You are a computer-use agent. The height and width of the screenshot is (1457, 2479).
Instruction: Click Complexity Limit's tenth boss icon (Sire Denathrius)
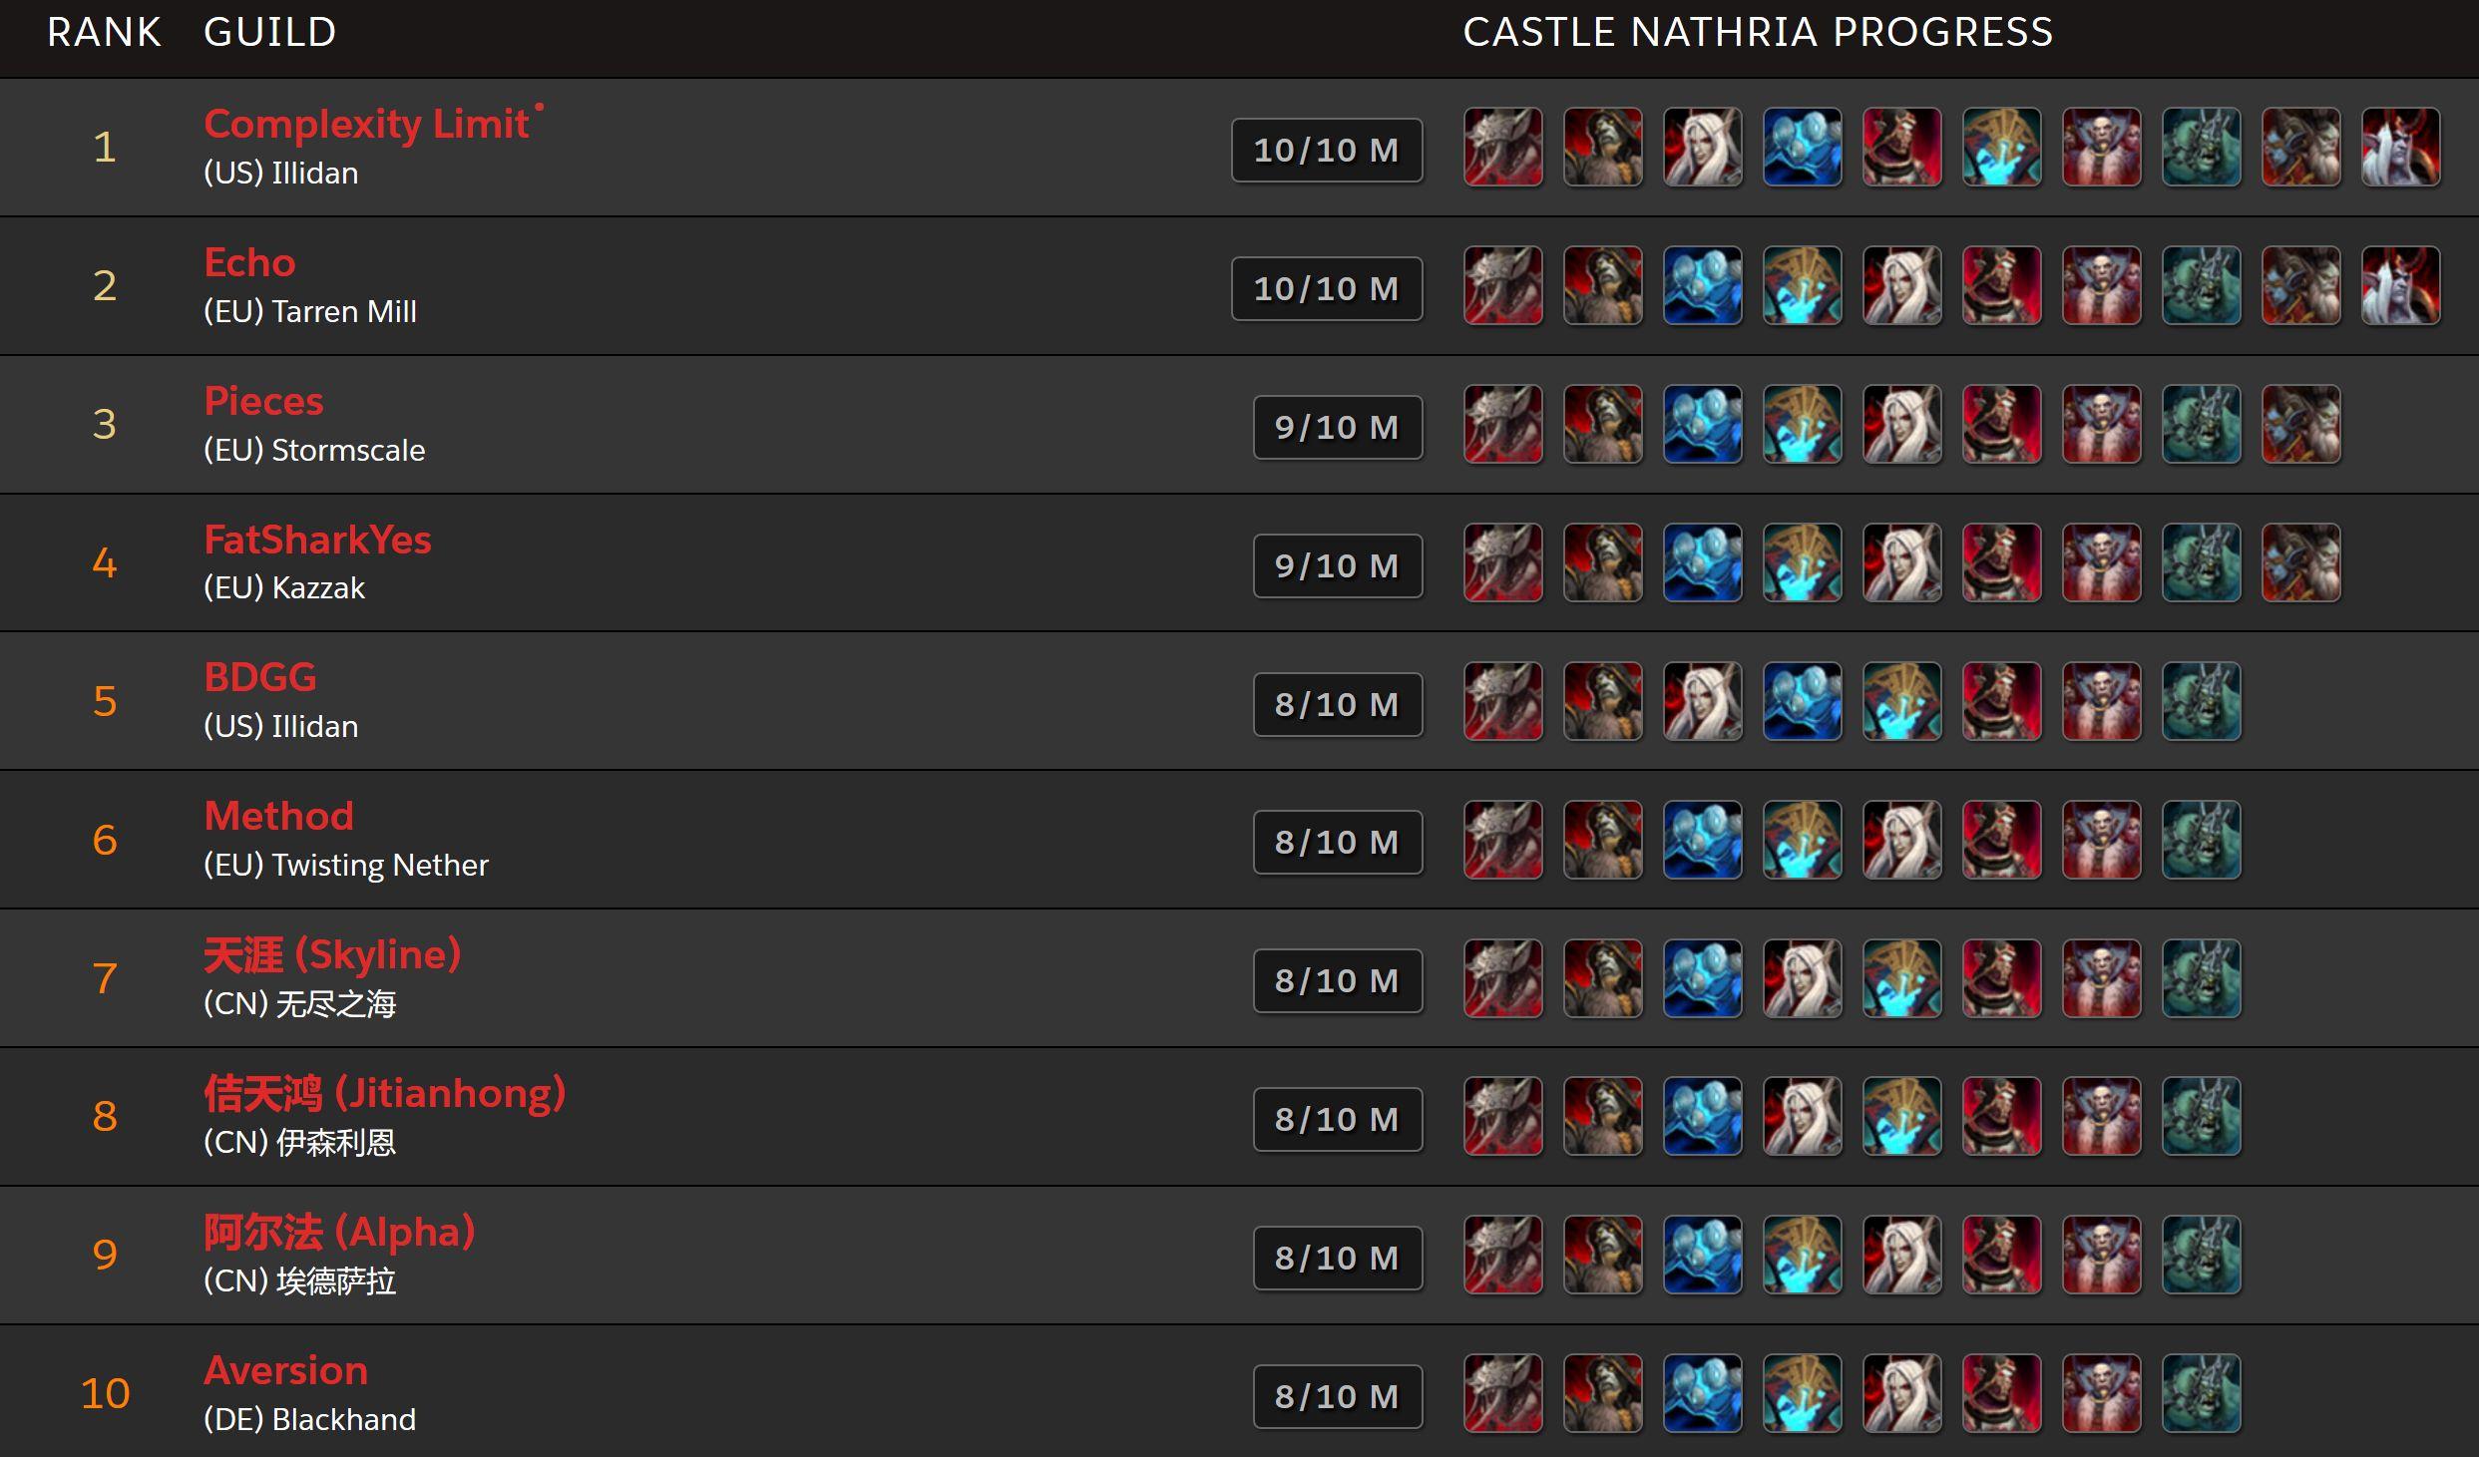2400,148
